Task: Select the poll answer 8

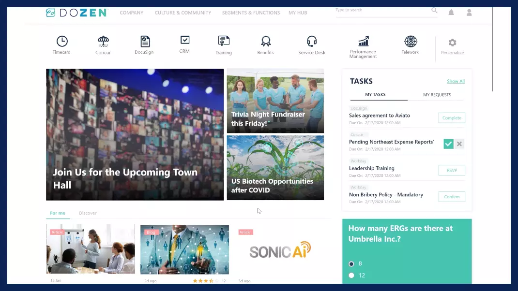Action: click(x=351, y=264)
